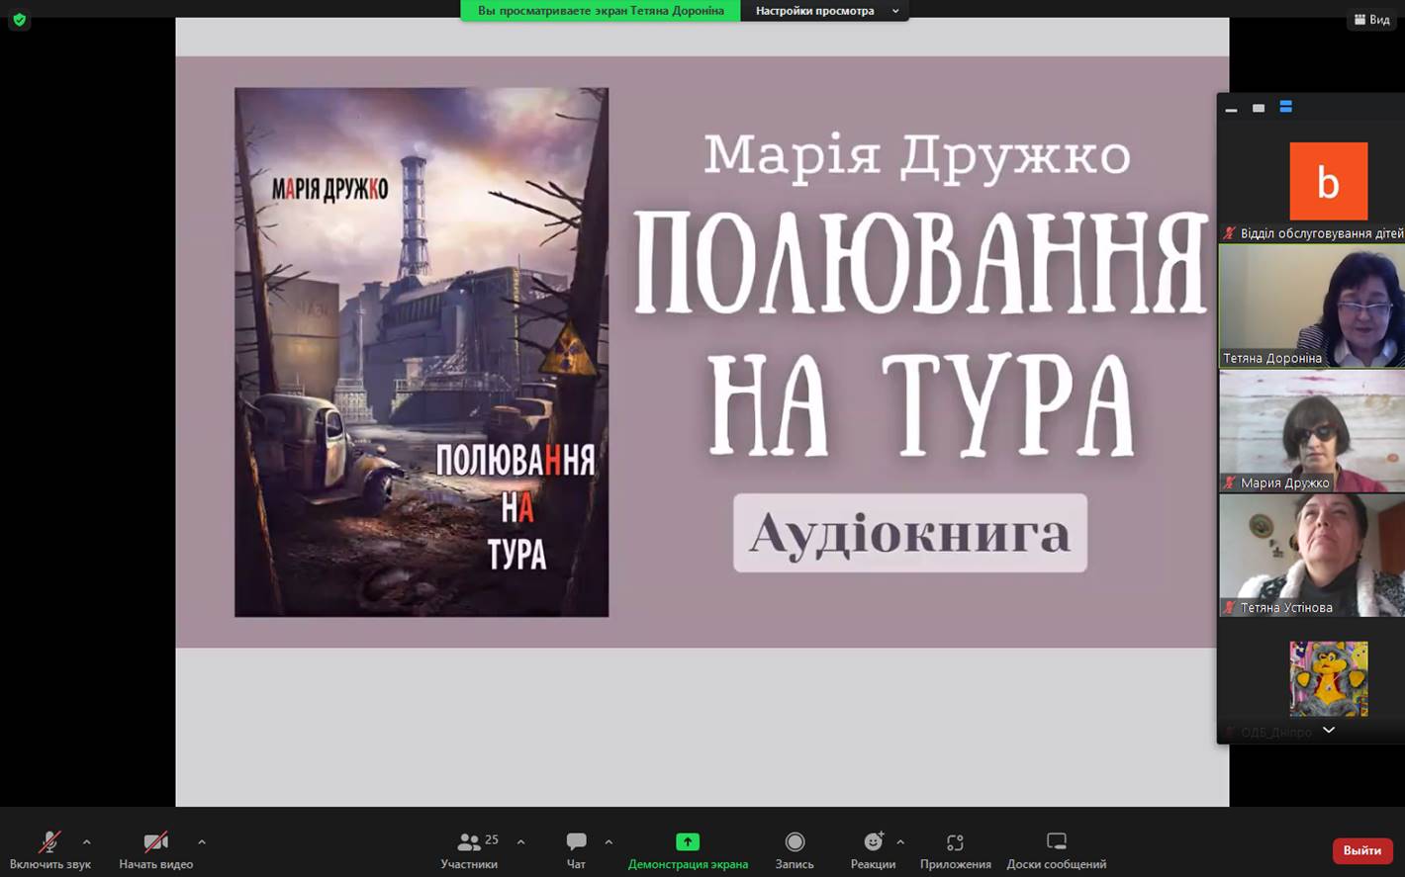This screenshot has width=1405, height=877.
Task: Click the green encryption shield icon
Action: 19,19
